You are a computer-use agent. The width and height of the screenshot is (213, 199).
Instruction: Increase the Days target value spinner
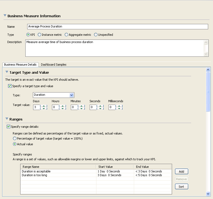click(x=44, y=106)
